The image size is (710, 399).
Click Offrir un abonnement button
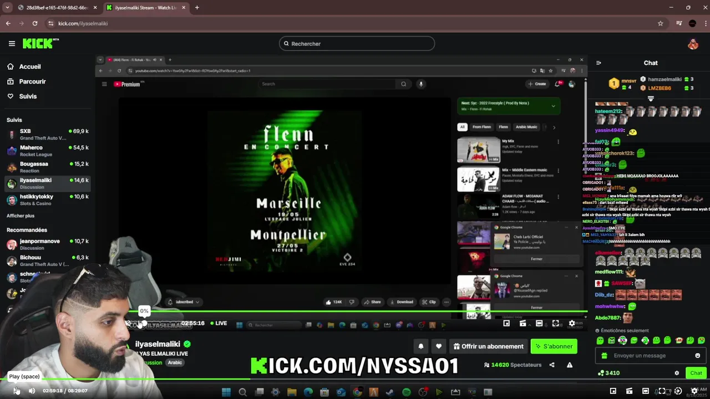(488, 346)
